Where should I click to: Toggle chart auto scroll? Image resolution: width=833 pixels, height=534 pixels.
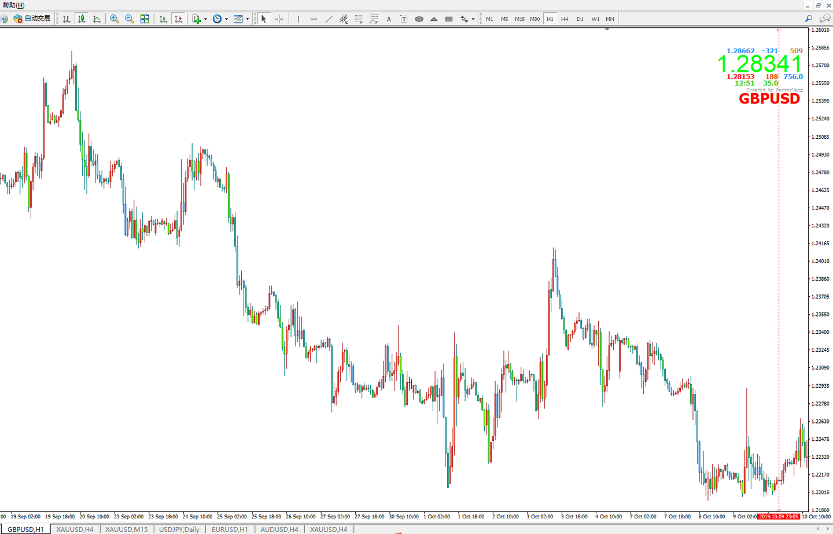coord(163,19)
